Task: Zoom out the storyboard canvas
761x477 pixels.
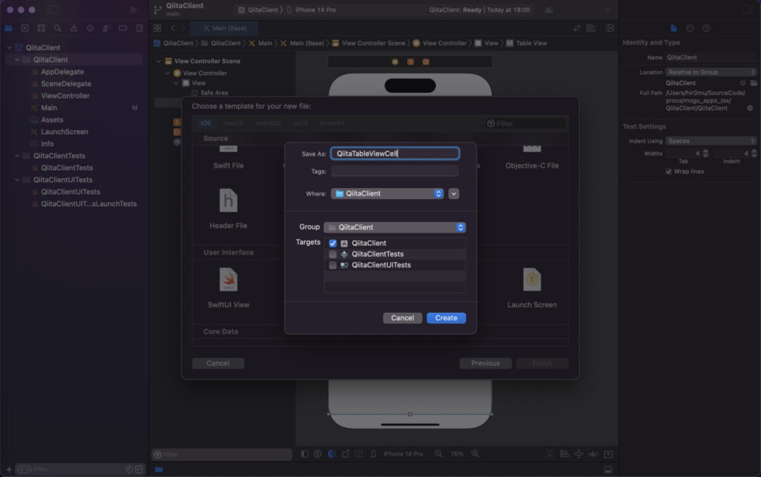Action: [438, 454]
